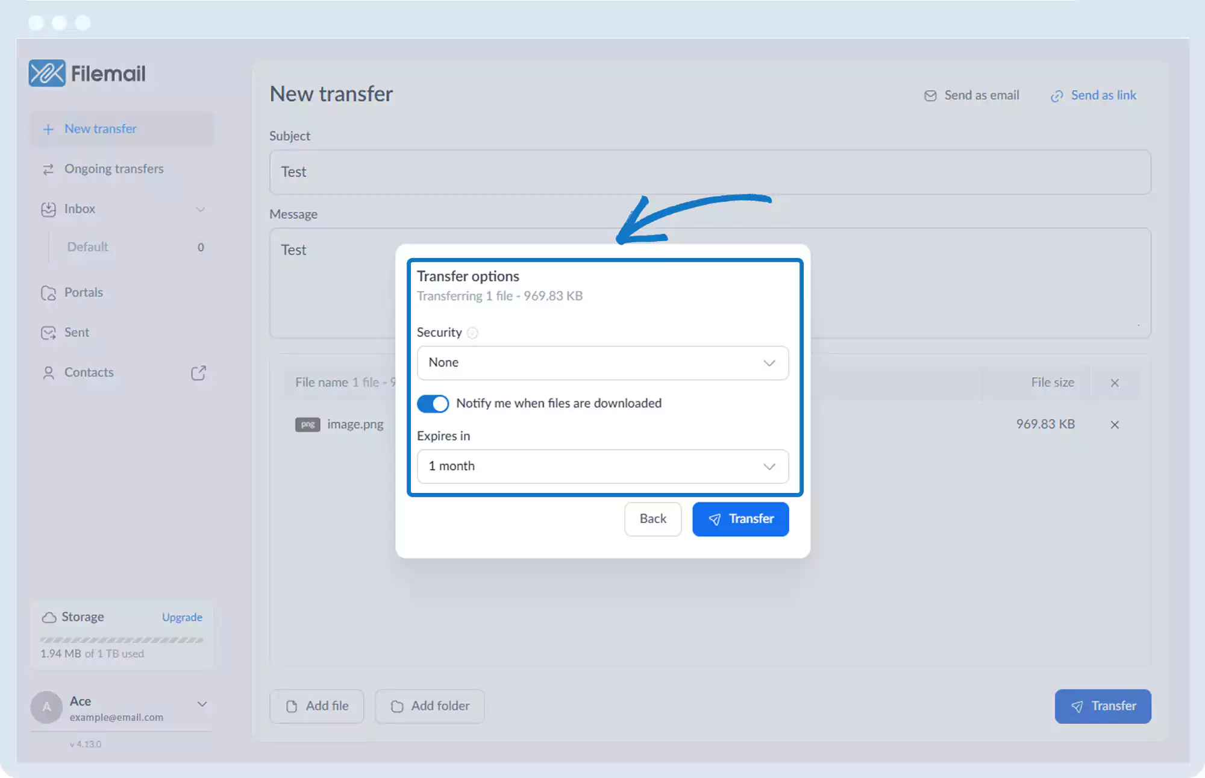Click the Upgrade storage link
This screenshot has width=1205, height=778.
[182, 618]
